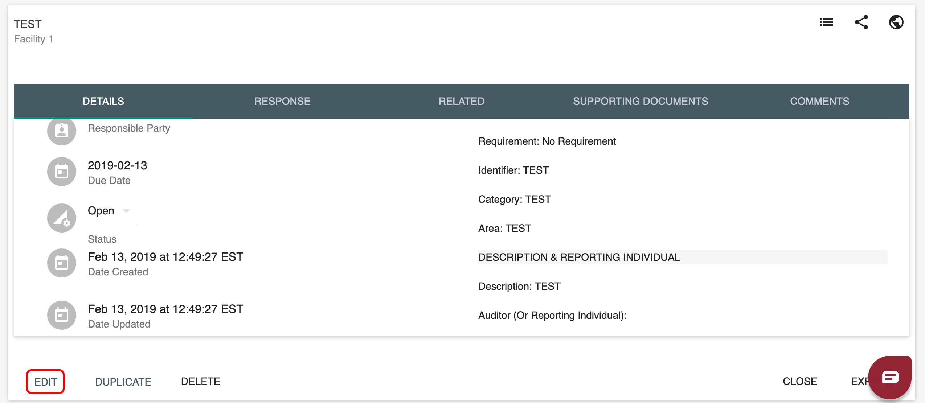The height and width of the screenshot is (403, 925).
Task: Duplicate this TEST record
Action: pos(123,382)
